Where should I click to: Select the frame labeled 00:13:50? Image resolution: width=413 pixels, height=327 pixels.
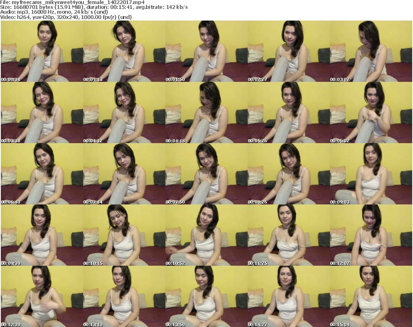206,296
